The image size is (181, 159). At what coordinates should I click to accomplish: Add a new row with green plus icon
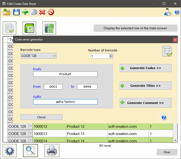pos(25,12)
